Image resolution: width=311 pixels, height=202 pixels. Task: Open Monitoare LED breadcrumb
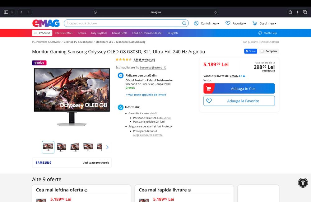[104, 42]
